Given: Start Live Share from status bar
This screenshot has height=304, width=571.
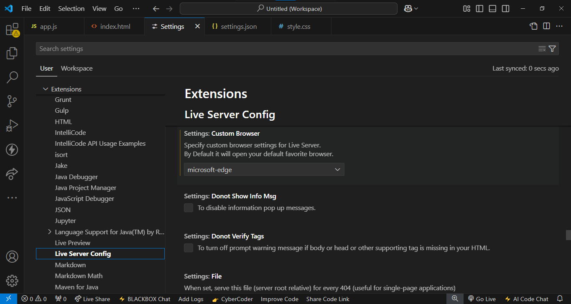Looking at the screenshot, I should click(x=92, y=299).
